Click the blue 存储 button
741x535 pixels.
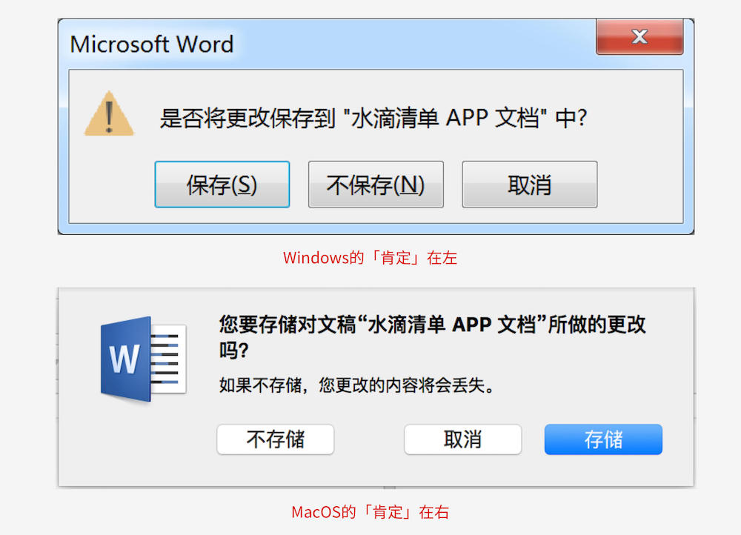coord(603,439)
